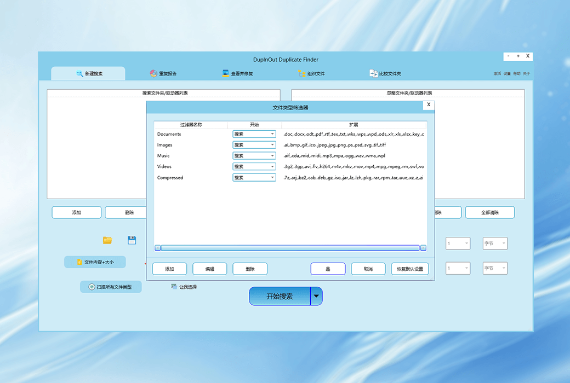Open the 查看并修复 tab
Viewport: 570px width, 383px height.
coord(237,73)
